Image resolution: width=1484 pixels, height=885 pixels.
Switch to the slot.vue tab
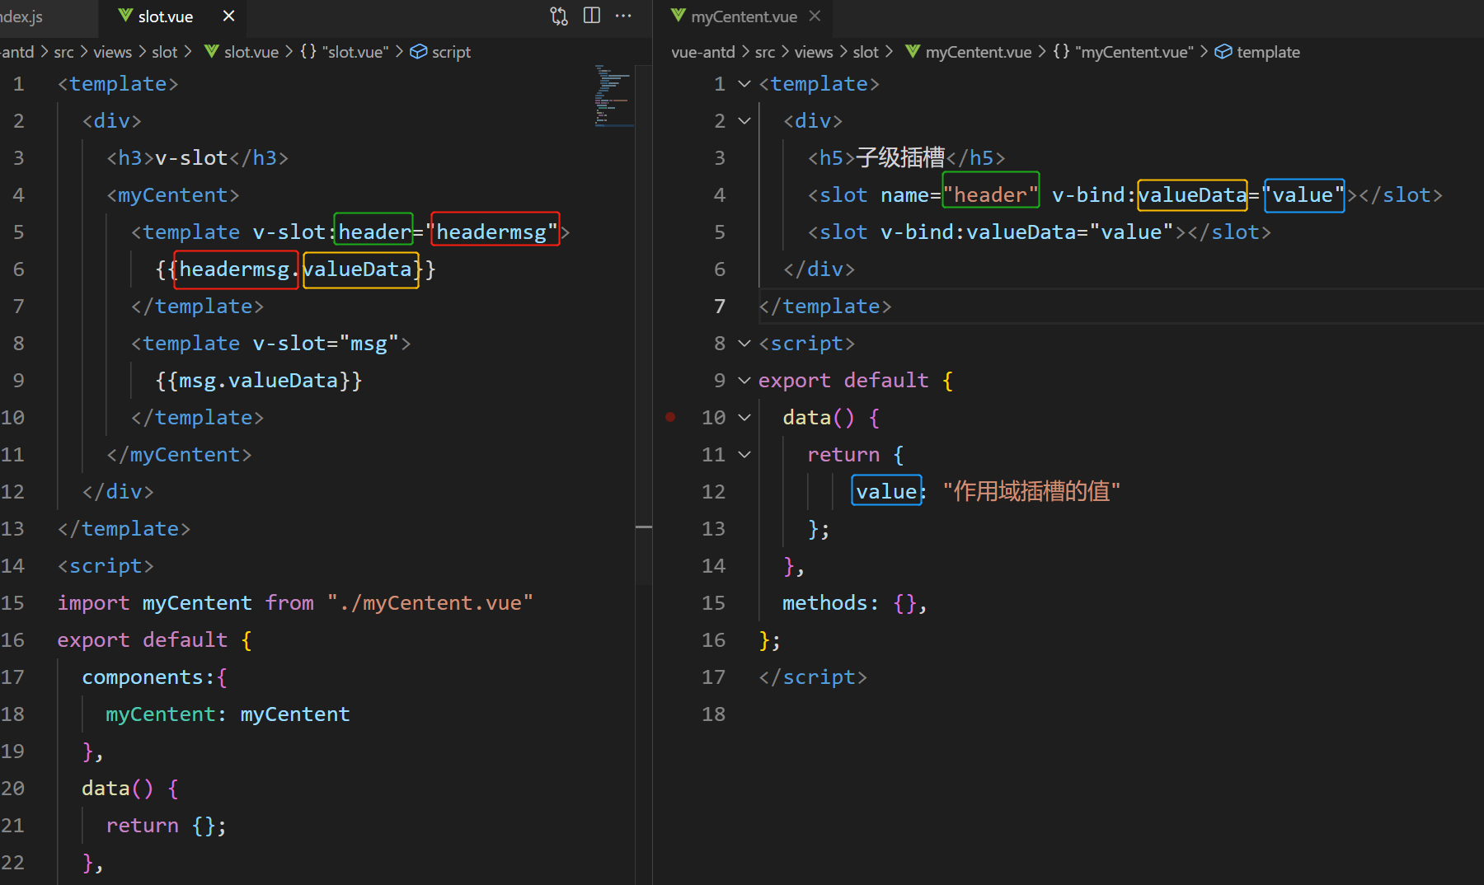171,16
